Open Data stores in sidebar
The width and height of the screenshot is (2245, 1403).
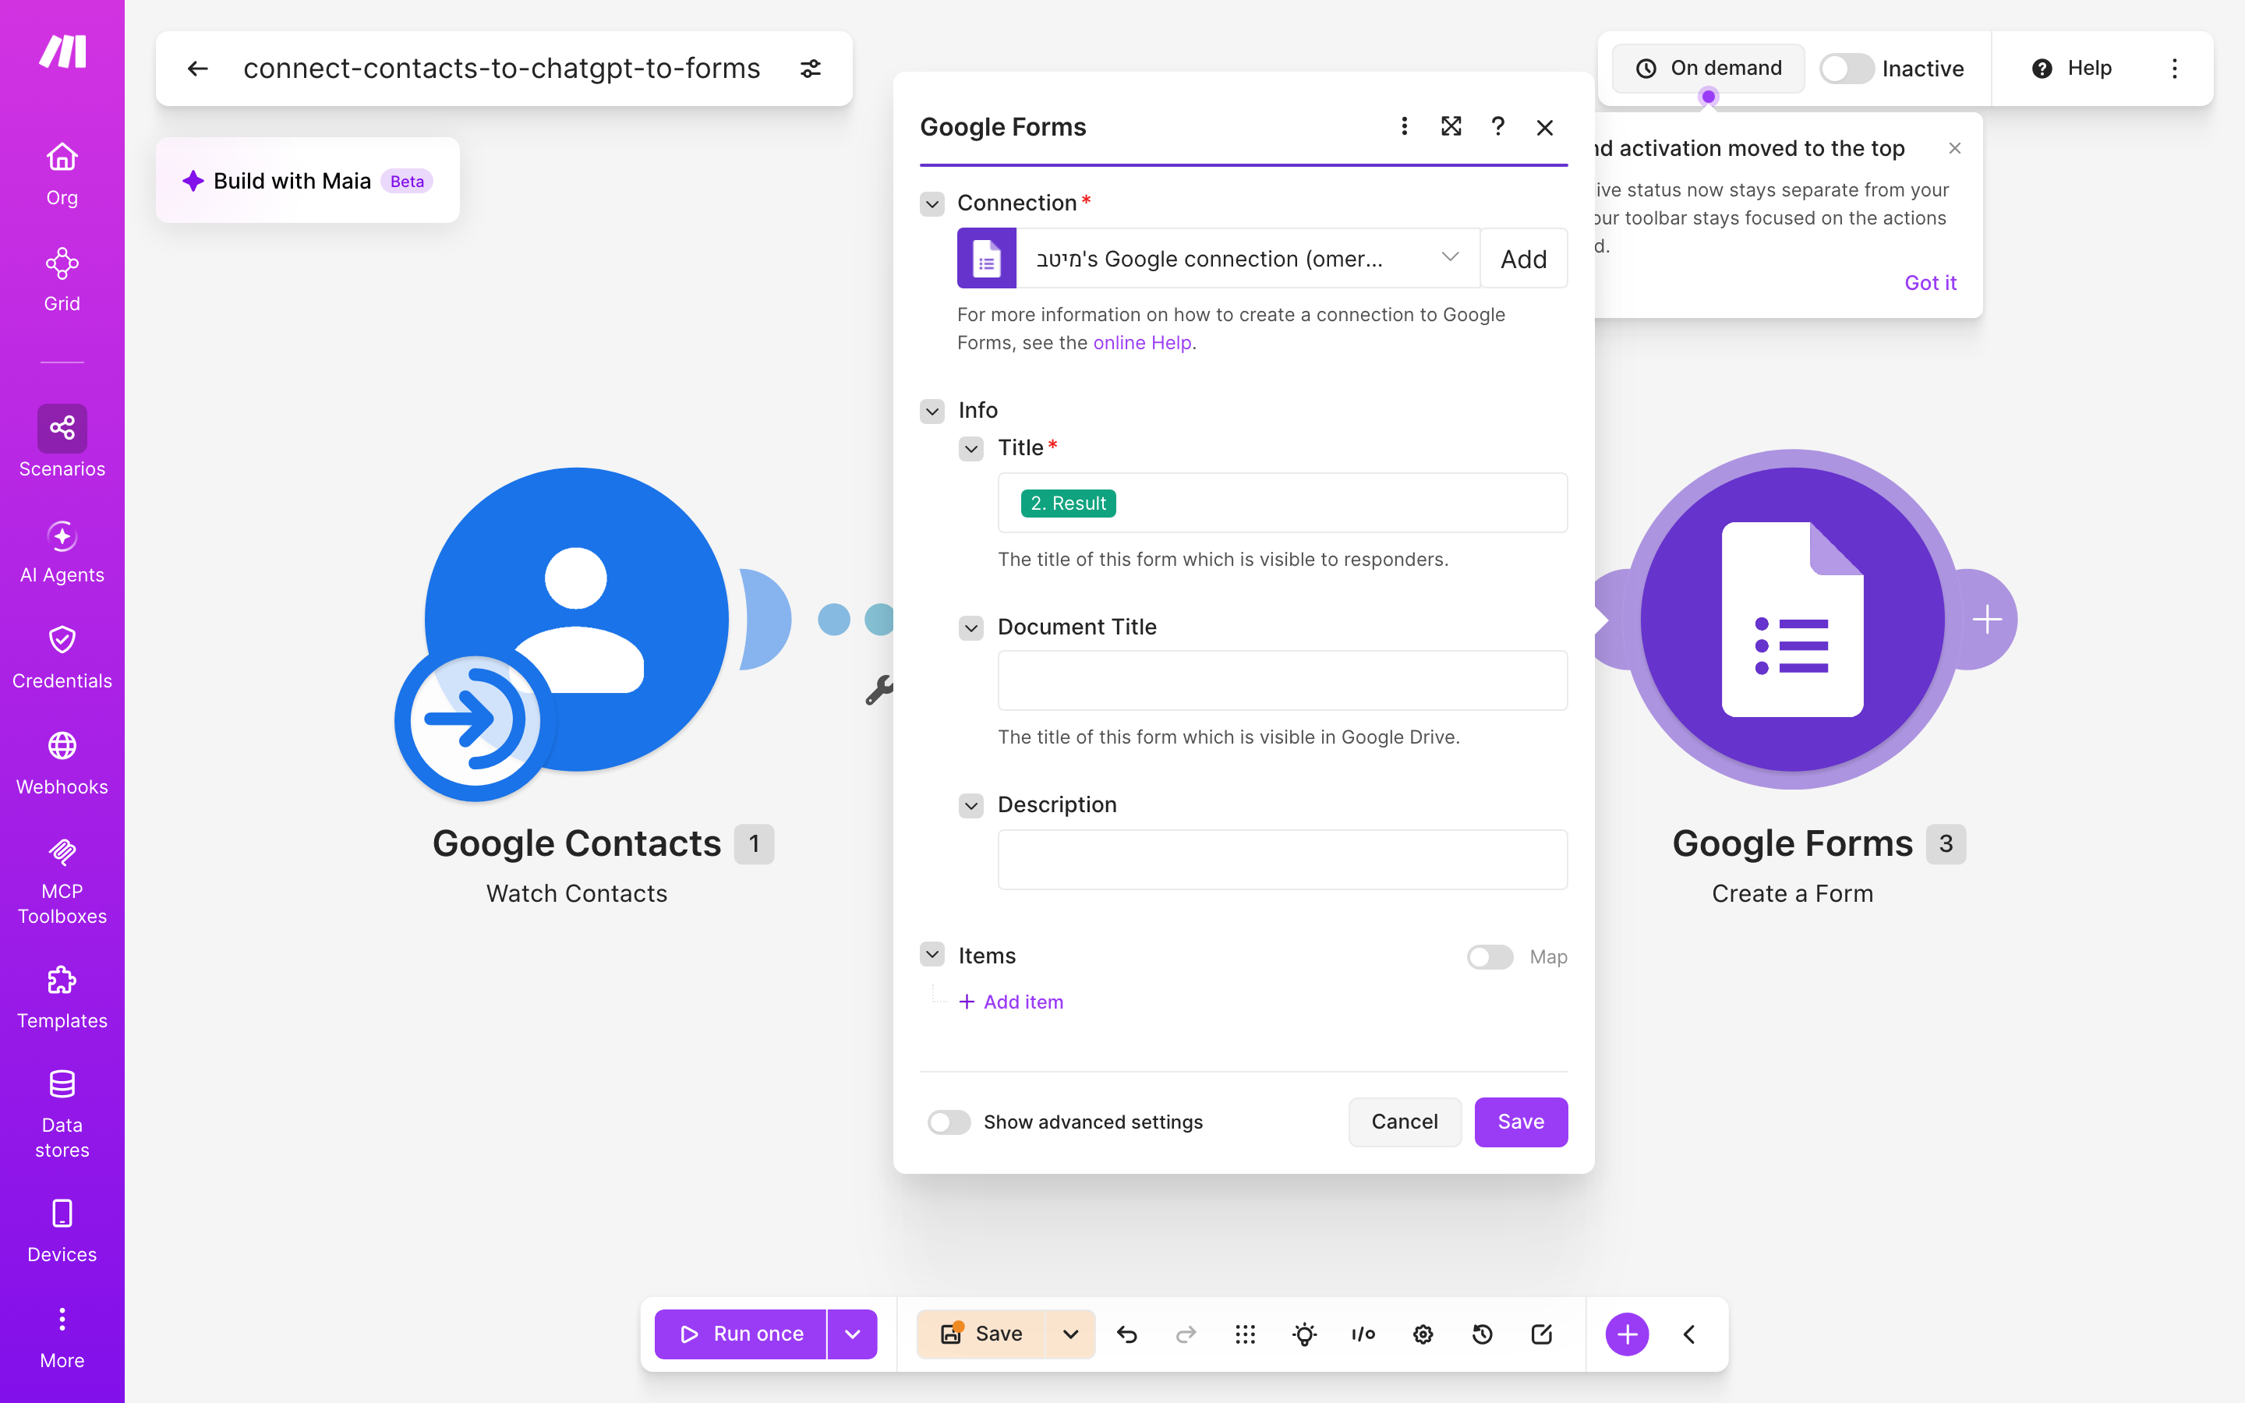(x=62, y=1114)
